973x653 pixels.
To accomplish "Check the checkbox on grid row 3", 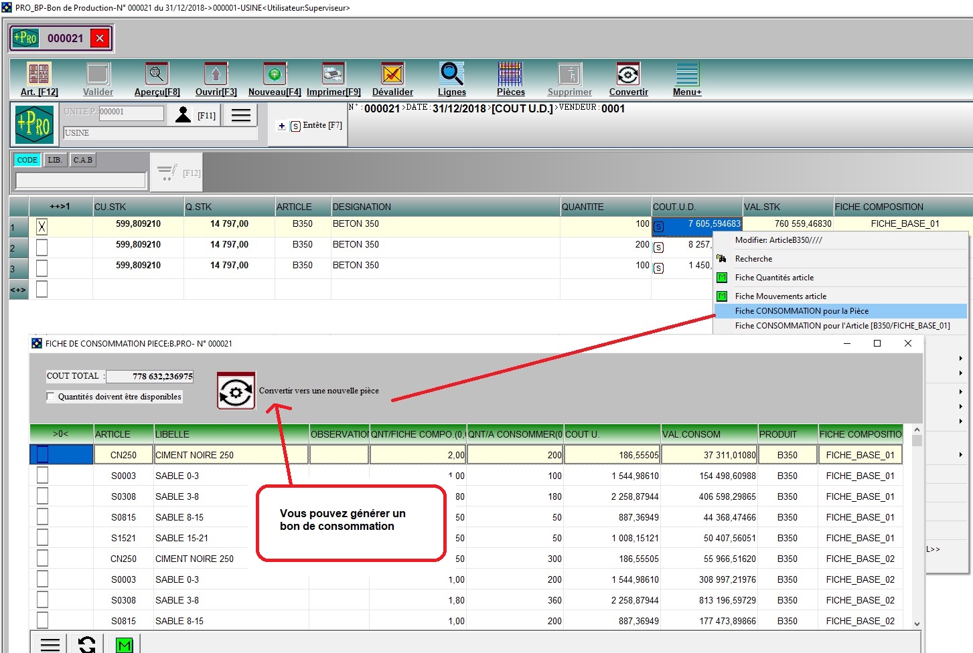I will coord(42,268).
